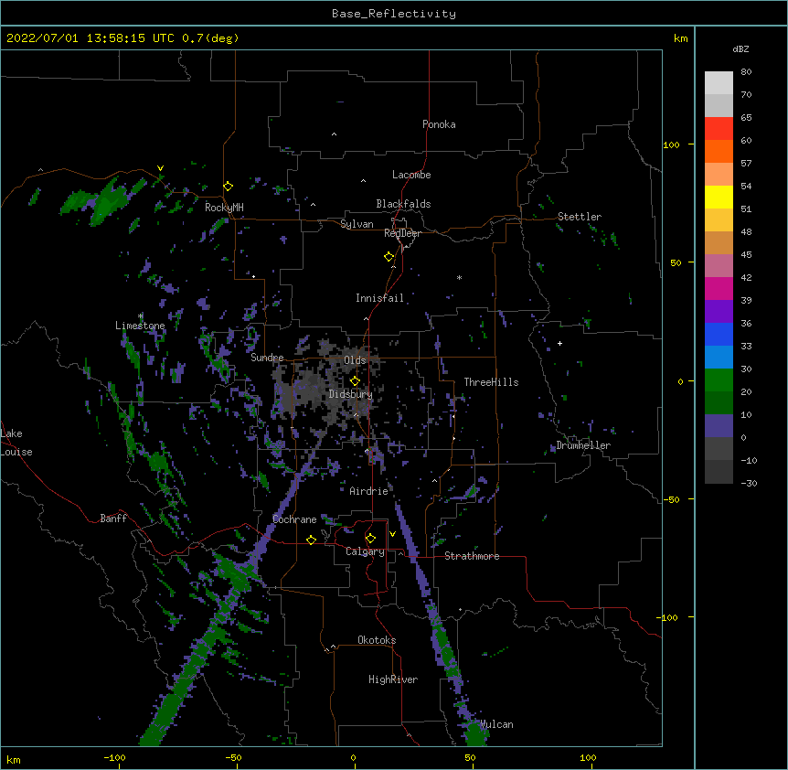Select the yellow diamond marker below Olds

[355, 380]
